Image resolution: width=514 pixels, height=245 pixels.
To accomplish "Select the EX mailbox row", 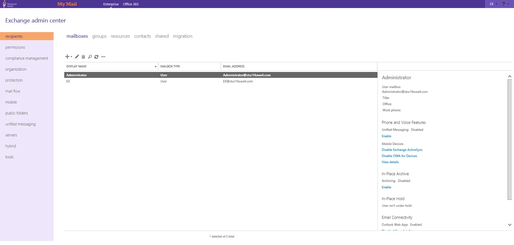I will pyautogui.click(x=221, y=81).
